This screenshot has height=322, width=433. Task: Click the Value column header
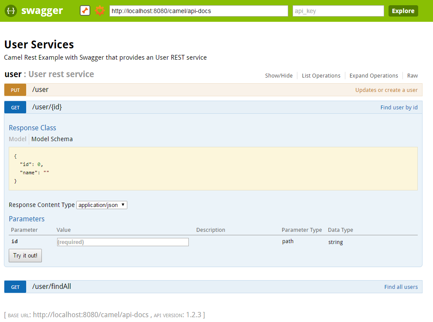[64, 230]
